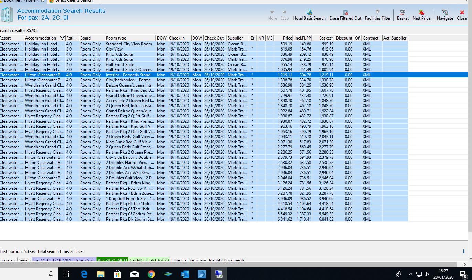Show hidden system tray icons

point(410,274)
